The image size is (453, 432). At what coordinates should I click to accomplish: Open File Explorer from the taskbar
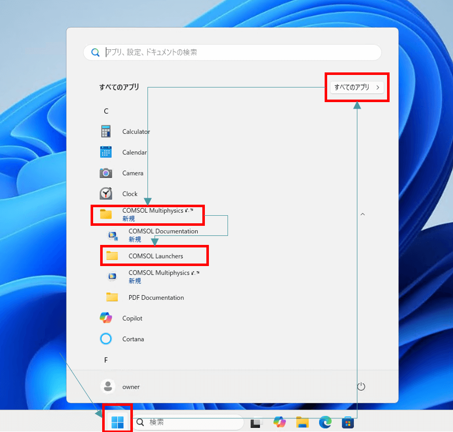[x=302, y=422]
